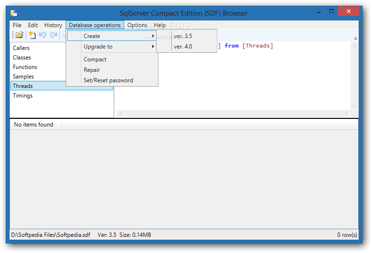Screen dimensions: 372x253
Task: Click the New query document icon
Action: click(x=32, y=35)
